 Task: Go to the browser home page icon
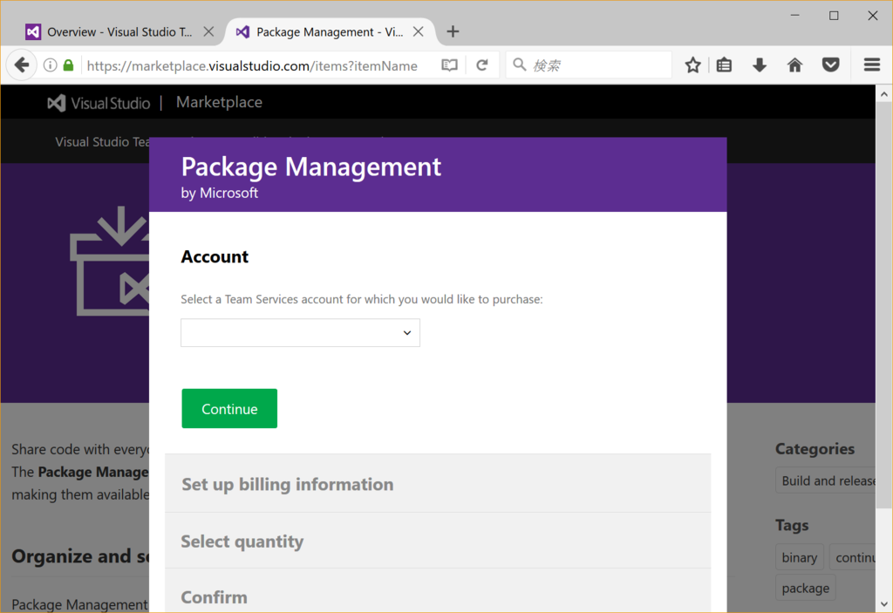pyautogui.click(x=794, y=65)
